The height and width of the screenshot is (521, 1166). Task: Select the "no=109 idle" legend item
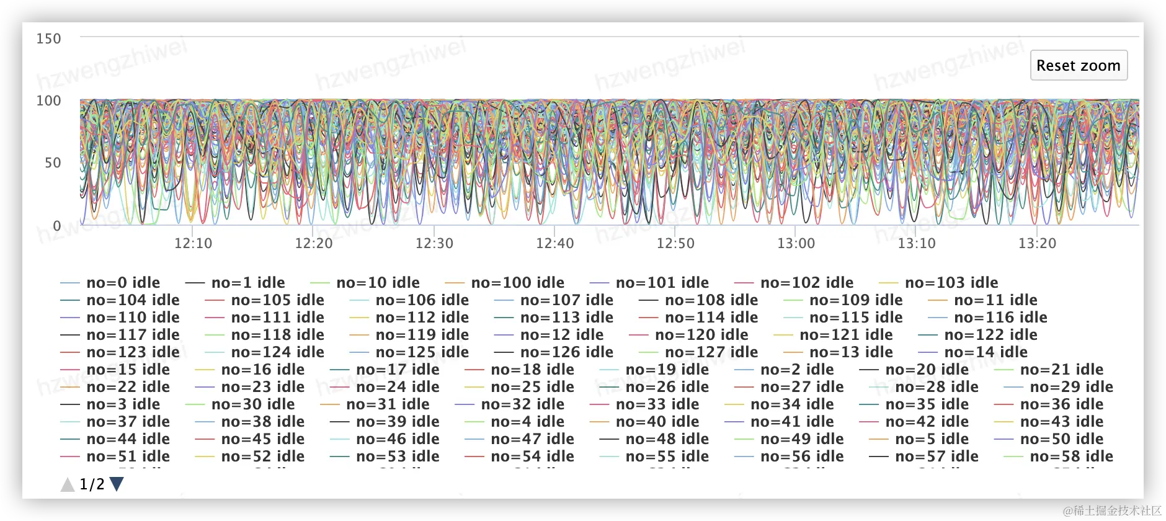pos(842,300)
